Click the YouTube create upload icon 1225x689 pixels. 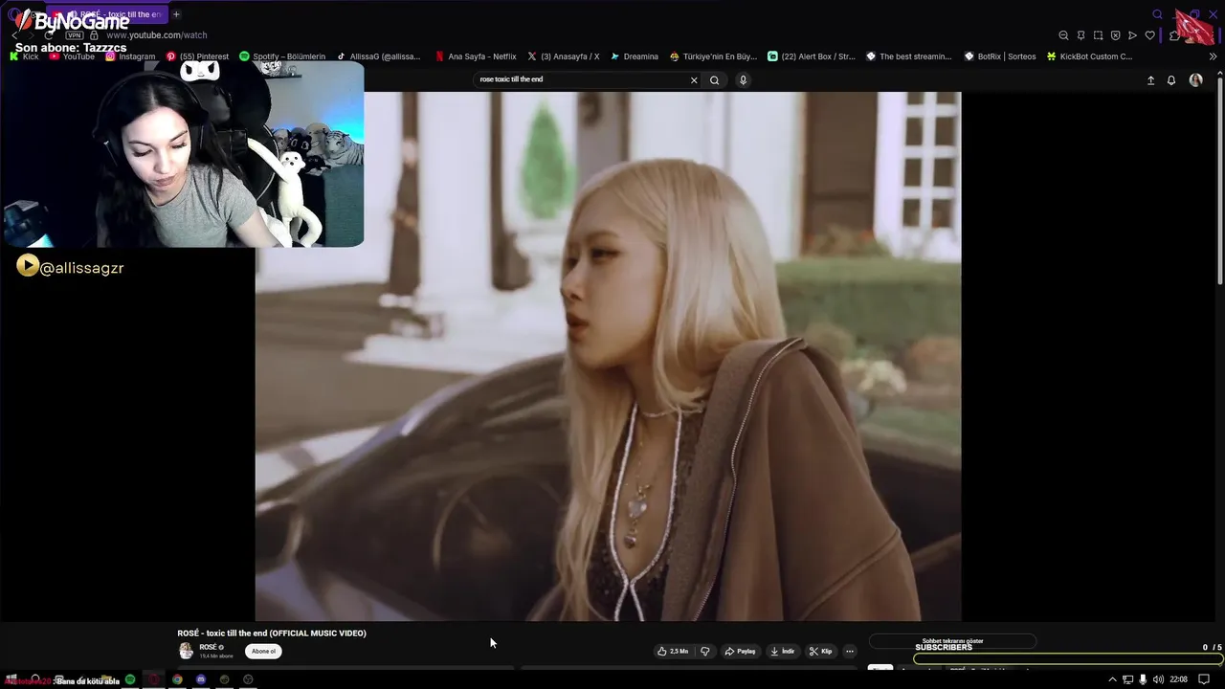(x=1150, y=80)
